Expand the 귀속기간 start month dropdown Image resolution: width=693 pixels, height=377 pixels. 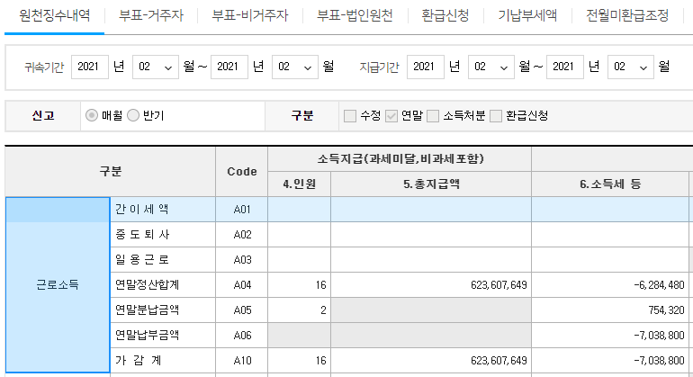pos(156,67)
